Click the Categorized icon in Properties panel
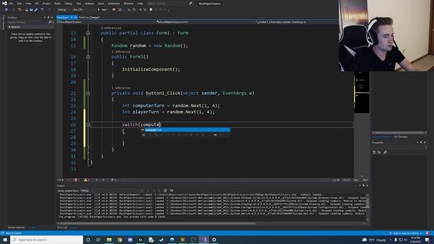 (374, 152)
